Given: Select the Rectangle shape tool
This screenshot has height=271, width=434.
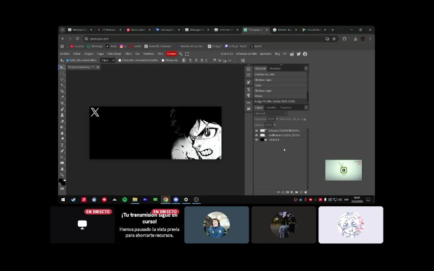Looking at the screenshot, I should tap(62, 163).
